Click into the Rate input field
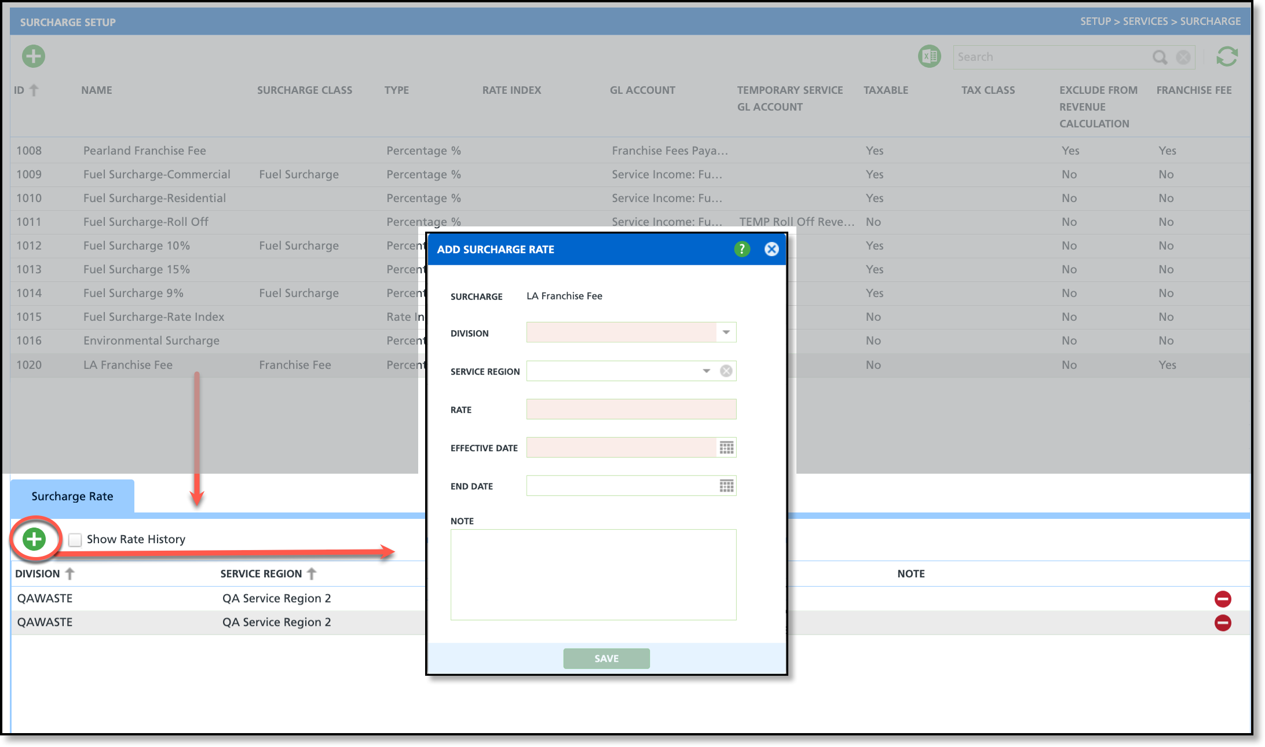Screen dimensions: 1265x747 (631, 409)
